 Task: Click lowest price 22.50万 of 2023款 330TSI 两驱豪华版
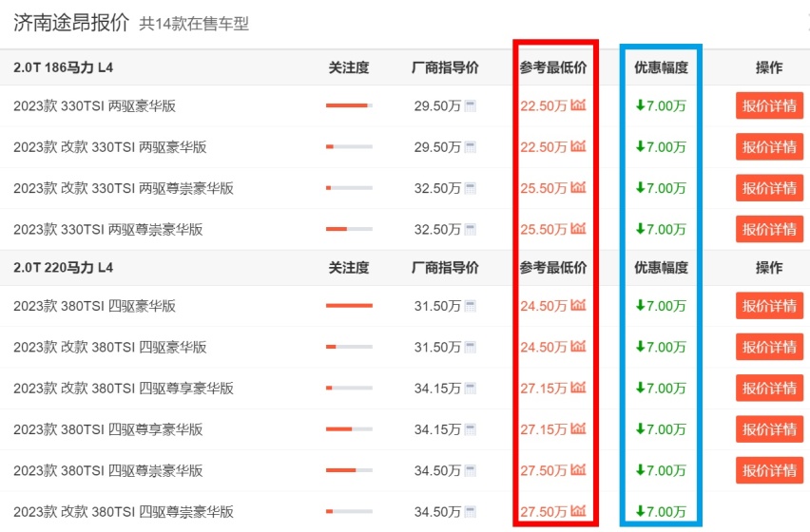tap(544, 105)
